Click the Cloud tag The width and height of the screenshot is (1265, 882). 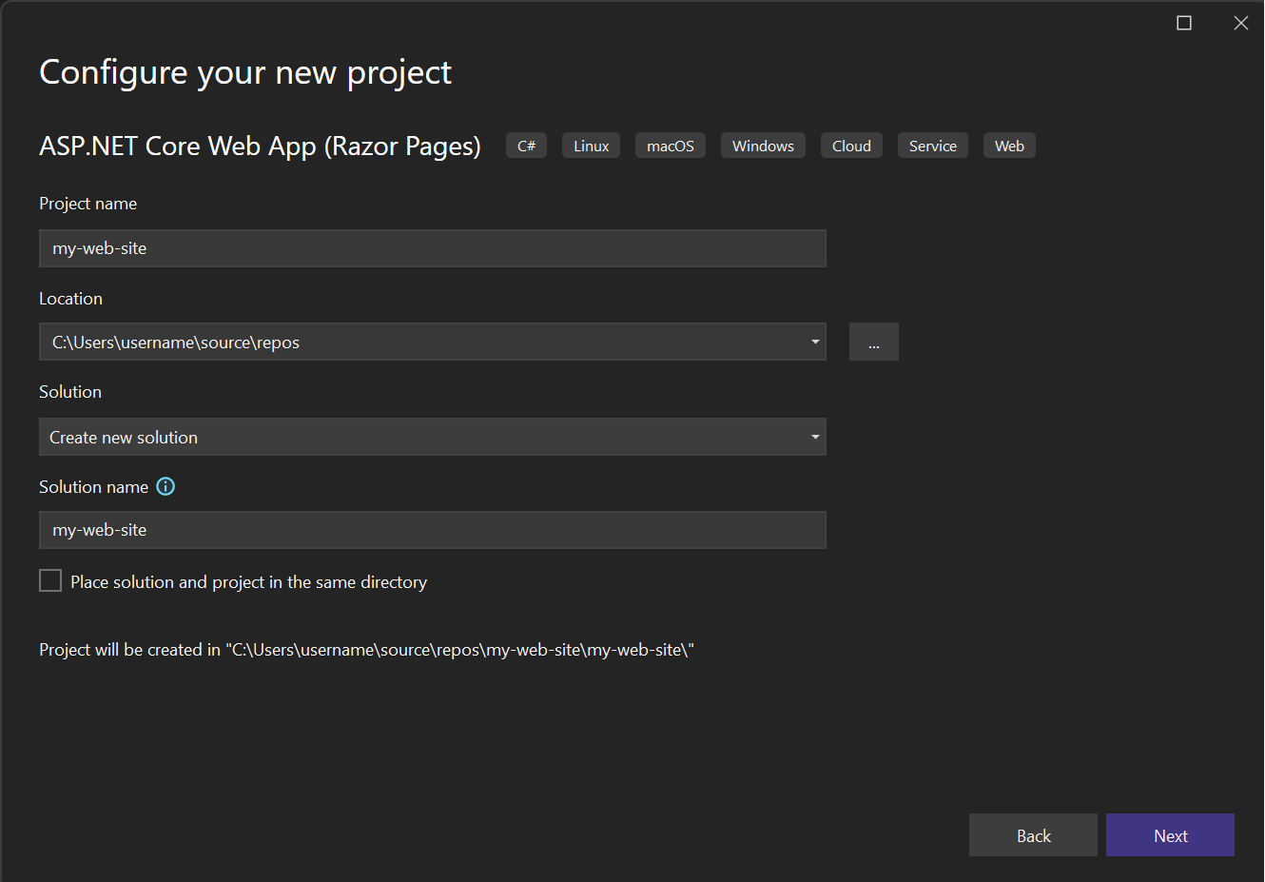pos(851,146)
